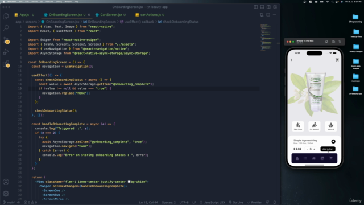364x205 pixels.
Task: Open the Extensions view in the activity bar
Action: [x=6, y=64]
